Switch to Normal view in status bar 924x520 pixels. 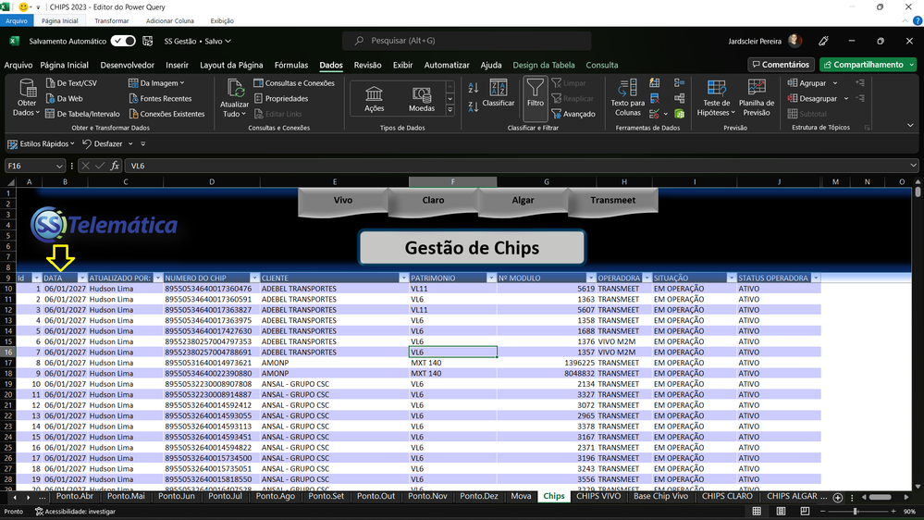(757, 511)
